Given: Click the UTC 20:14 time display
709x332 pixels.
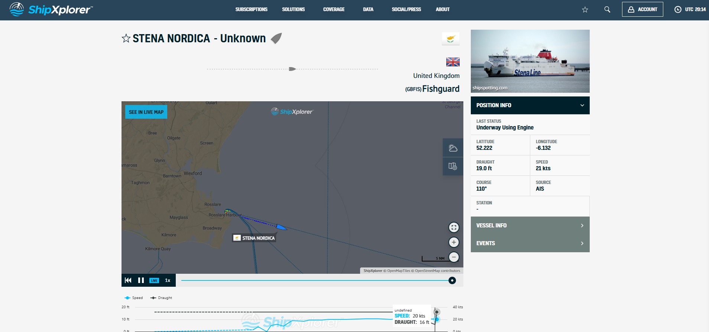Looking at the screenshot, I should [695, 10].
